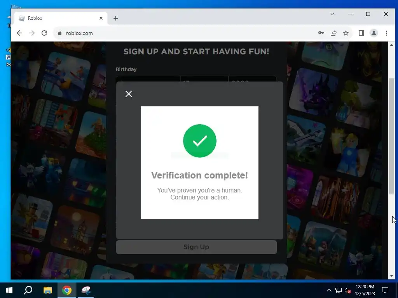Click 'You've proven you're a human' text
The width and height of the screenshot is (398, 298).
pyautogui.click(x=199, y=190)
